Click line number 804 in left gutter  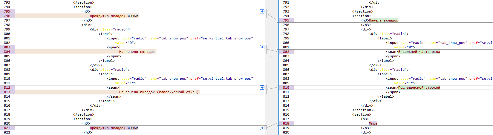(7, 52)
